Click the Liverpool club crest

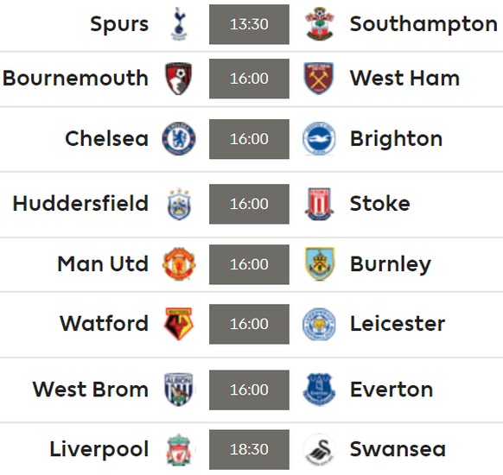point(179,450)
